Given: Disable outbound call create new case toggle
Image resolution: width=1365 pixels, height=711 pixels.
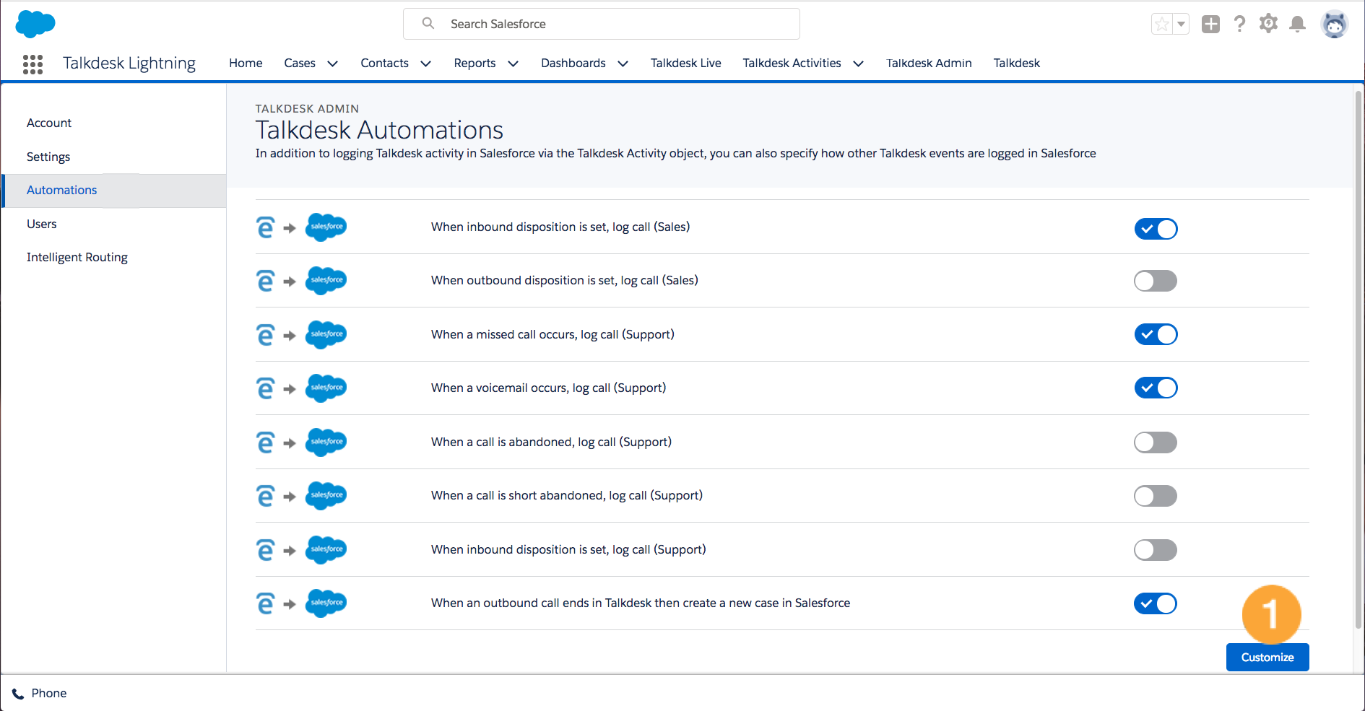Looking at the screenshot, I should click(x=1156, y=603).
